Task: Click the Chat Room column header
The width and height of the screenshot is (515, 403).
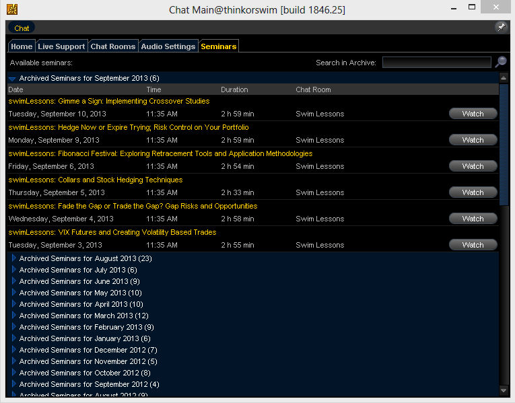Action: (313, 89)
